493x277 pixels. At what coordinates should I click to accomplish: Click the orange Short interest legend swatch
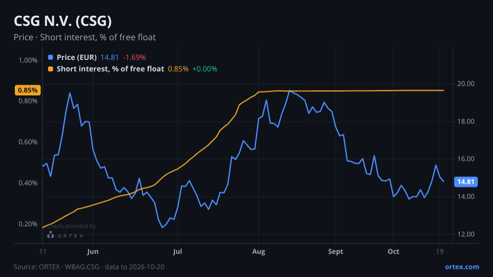[x=51, y=69]
